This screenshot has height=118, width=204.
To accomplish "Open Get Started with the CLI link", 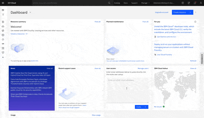I will coord(166,37).
